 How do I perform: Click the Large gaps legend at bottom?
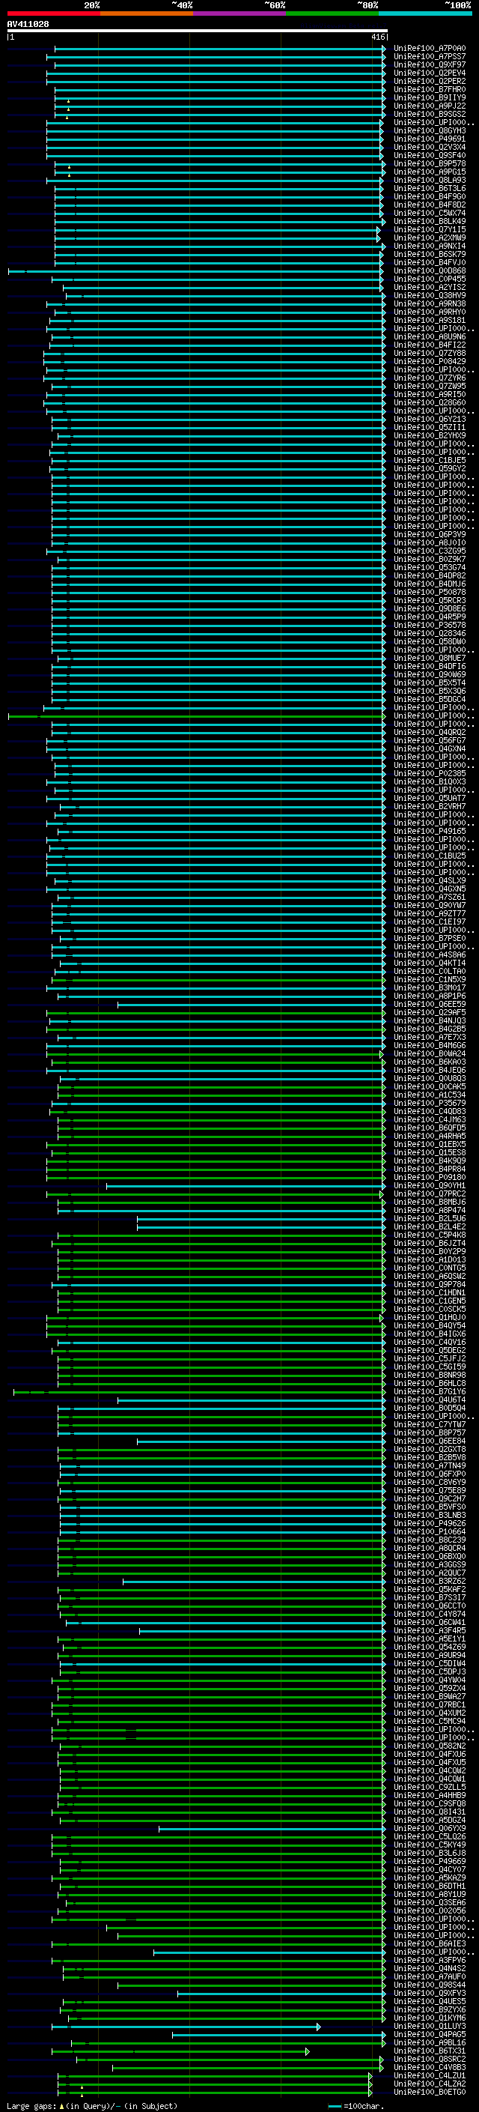pyautogui.click(x=92, y=2105)
